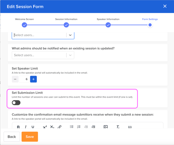Toggle italic formatting in email editor
Image resolution: width=174 pixels, height=145 pixels.
(x=26, y=127)
